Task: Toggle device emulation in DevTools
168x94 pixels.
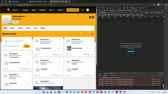Action: [x=102, y=8]
